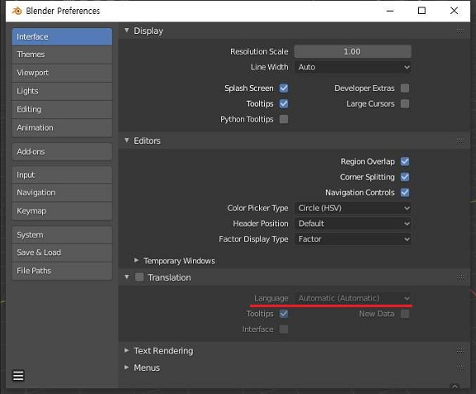This screenshot has height=394, width=476.
Task: Uncheck Tooltips in Display section
Action: click(x=284, y=103)
